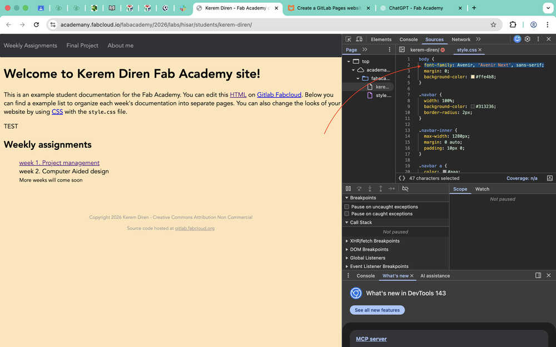Open the Chrome extensions puzzle icon

513,24
